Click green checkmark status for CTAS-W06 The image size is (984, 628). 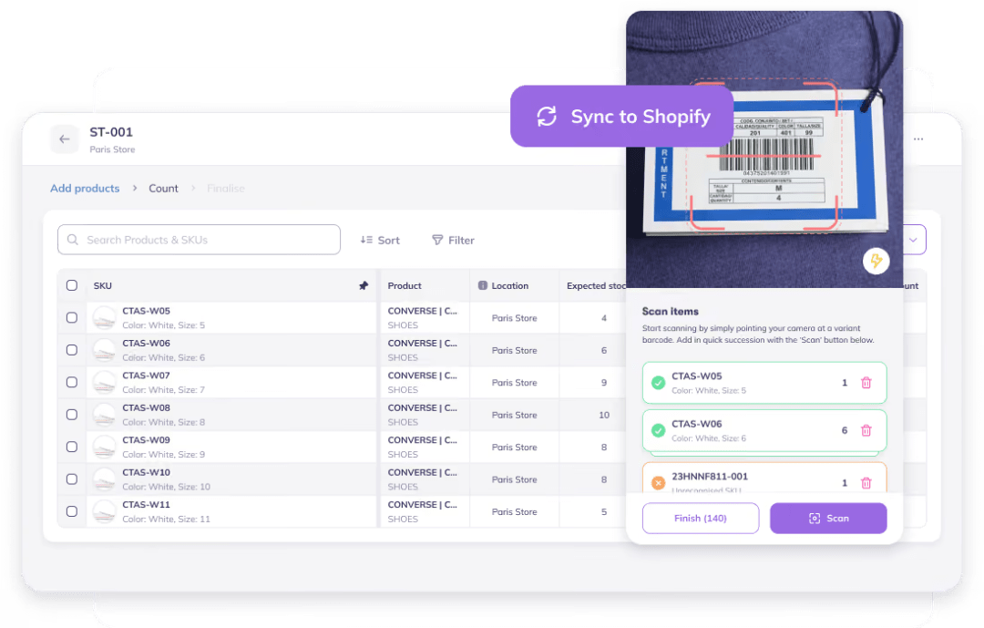pyautogui.click(x=659, y=430)
